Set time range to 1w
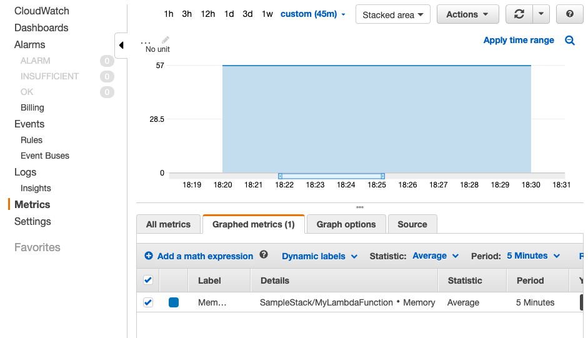Viewport: 588px width, 338px height. point(267,14)
